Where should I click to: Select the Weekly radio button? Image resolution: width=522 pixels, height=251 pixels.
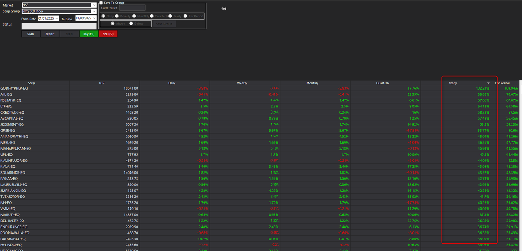(x=117, y=16)
